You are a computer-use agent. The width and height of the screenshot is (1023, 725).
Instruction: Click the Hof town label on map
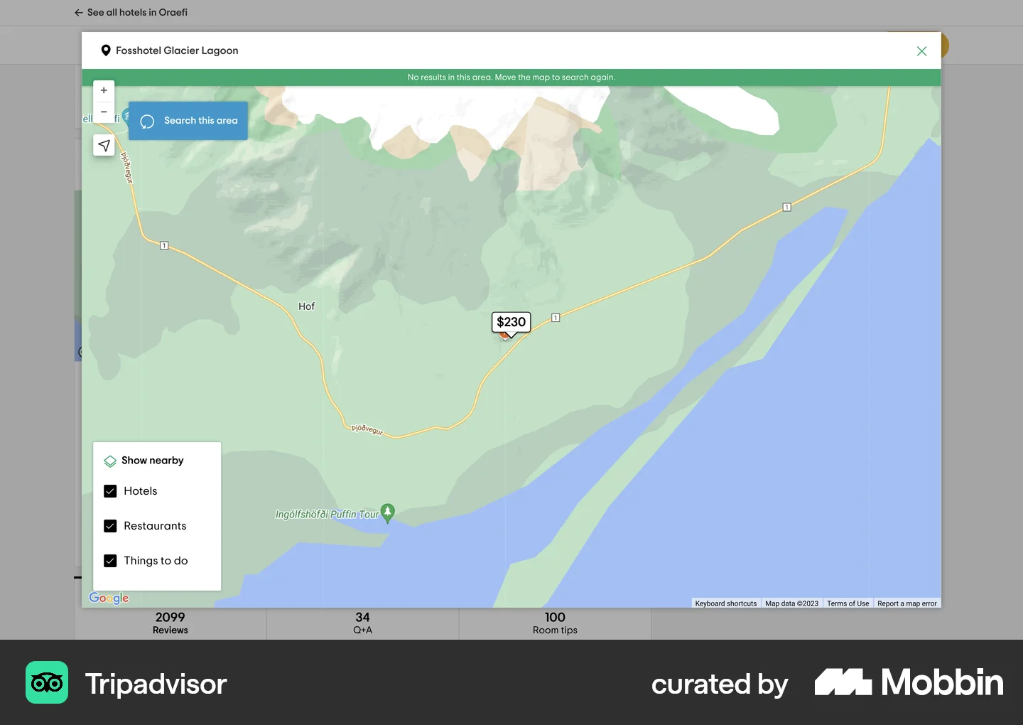pos(306,306)
